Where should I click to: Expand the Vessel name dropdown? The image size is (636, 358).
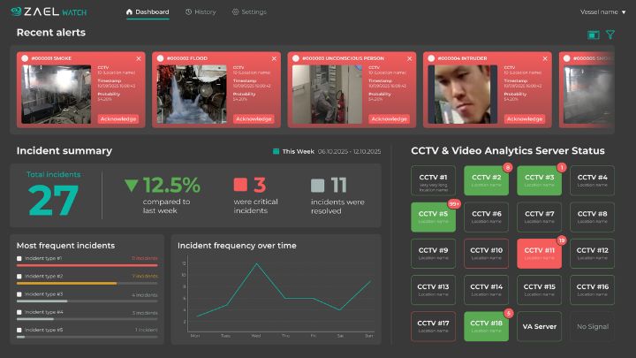point(602,12)
